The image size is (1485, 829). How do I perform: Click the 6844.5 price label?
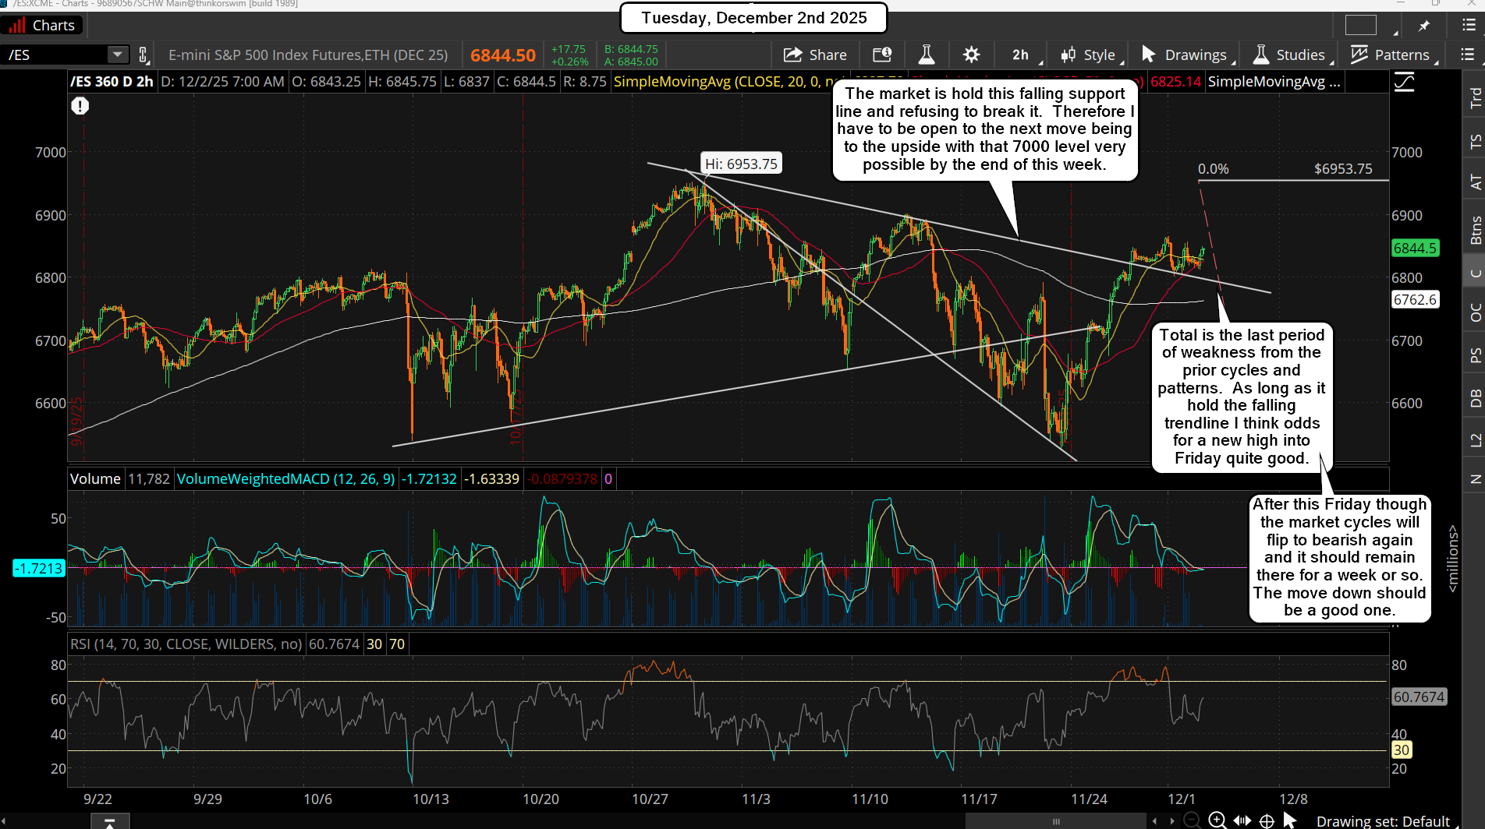point(1414,248)
